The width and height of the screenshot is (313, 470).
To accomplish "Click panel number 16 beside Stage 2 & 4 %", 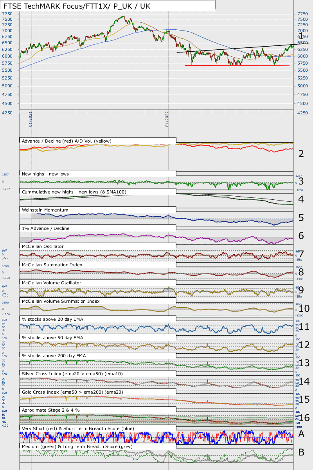I will [x=304, y=418].
